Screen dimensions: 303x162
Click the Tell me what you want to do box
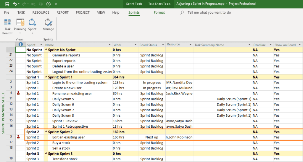pyautogui.click(x=209, y=12)
